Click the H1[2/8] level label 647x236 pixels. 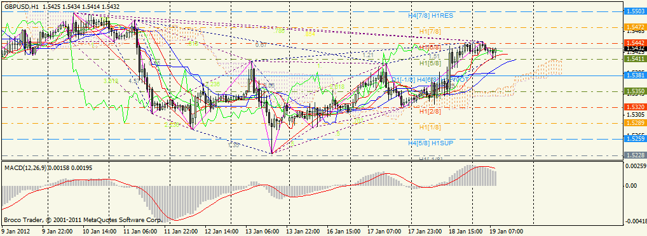coord(430,112)
